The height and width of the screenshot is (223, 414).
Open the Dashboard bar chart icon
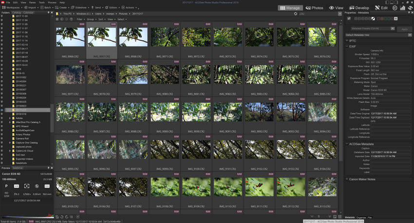[402, 8]
